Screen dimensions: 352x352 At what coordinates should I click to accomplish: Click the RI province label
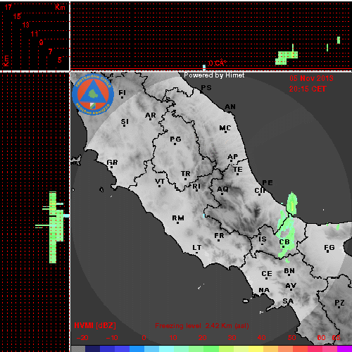pyautogui.click(x=196, y=187)
